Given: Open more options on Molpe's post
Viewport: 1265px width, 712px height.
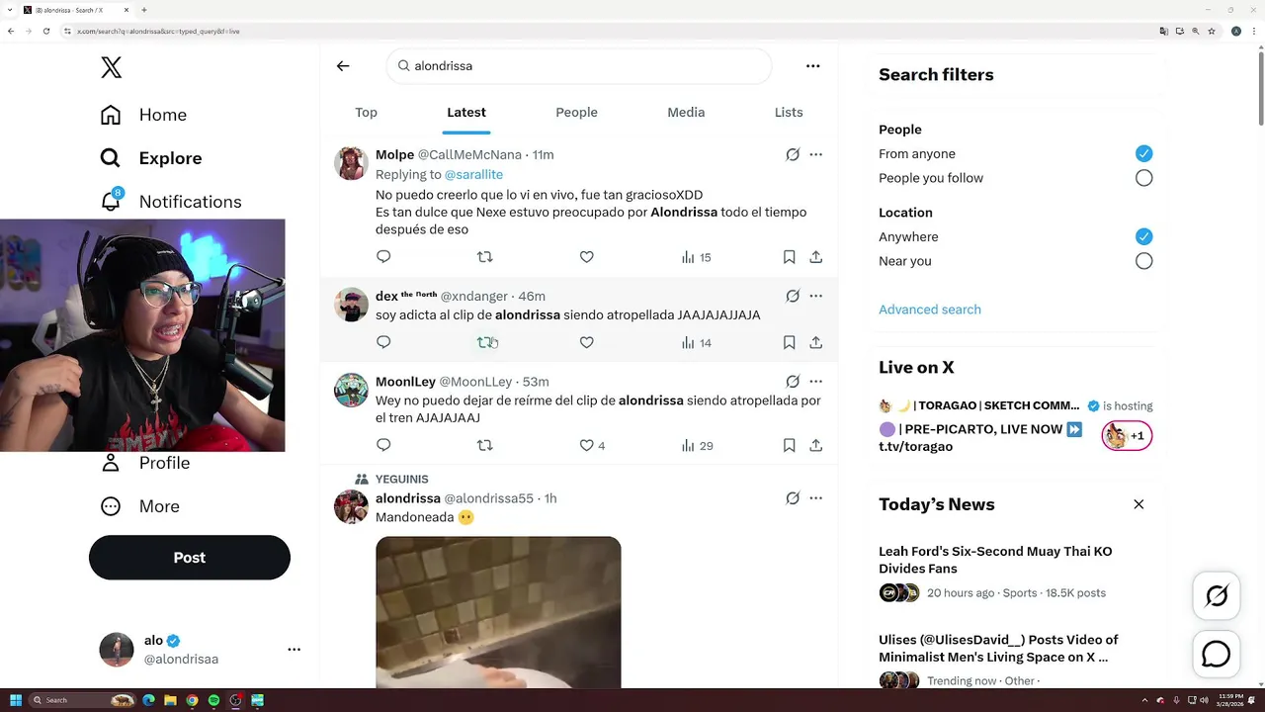Looking at the screenshot, I should coord(815,155).
